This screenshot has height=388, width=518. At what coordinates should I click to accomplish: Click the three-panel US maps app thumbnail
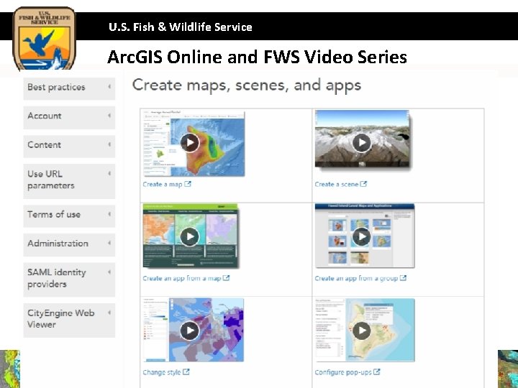190,235
